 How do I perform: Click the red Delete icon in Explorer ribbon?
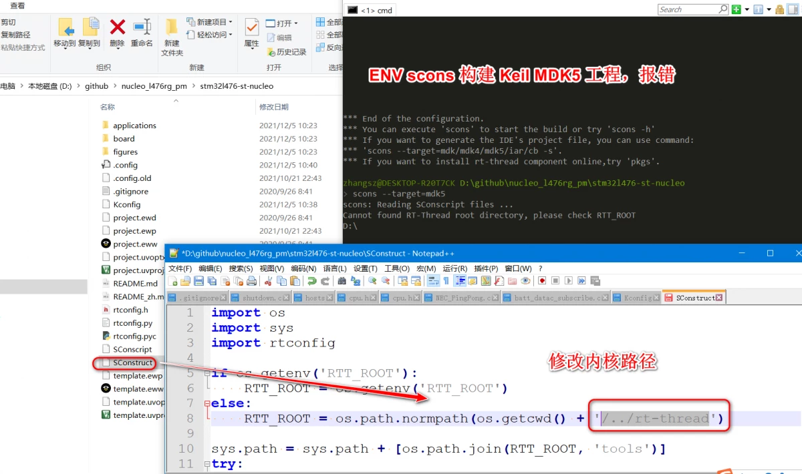(x=118, y=27)
